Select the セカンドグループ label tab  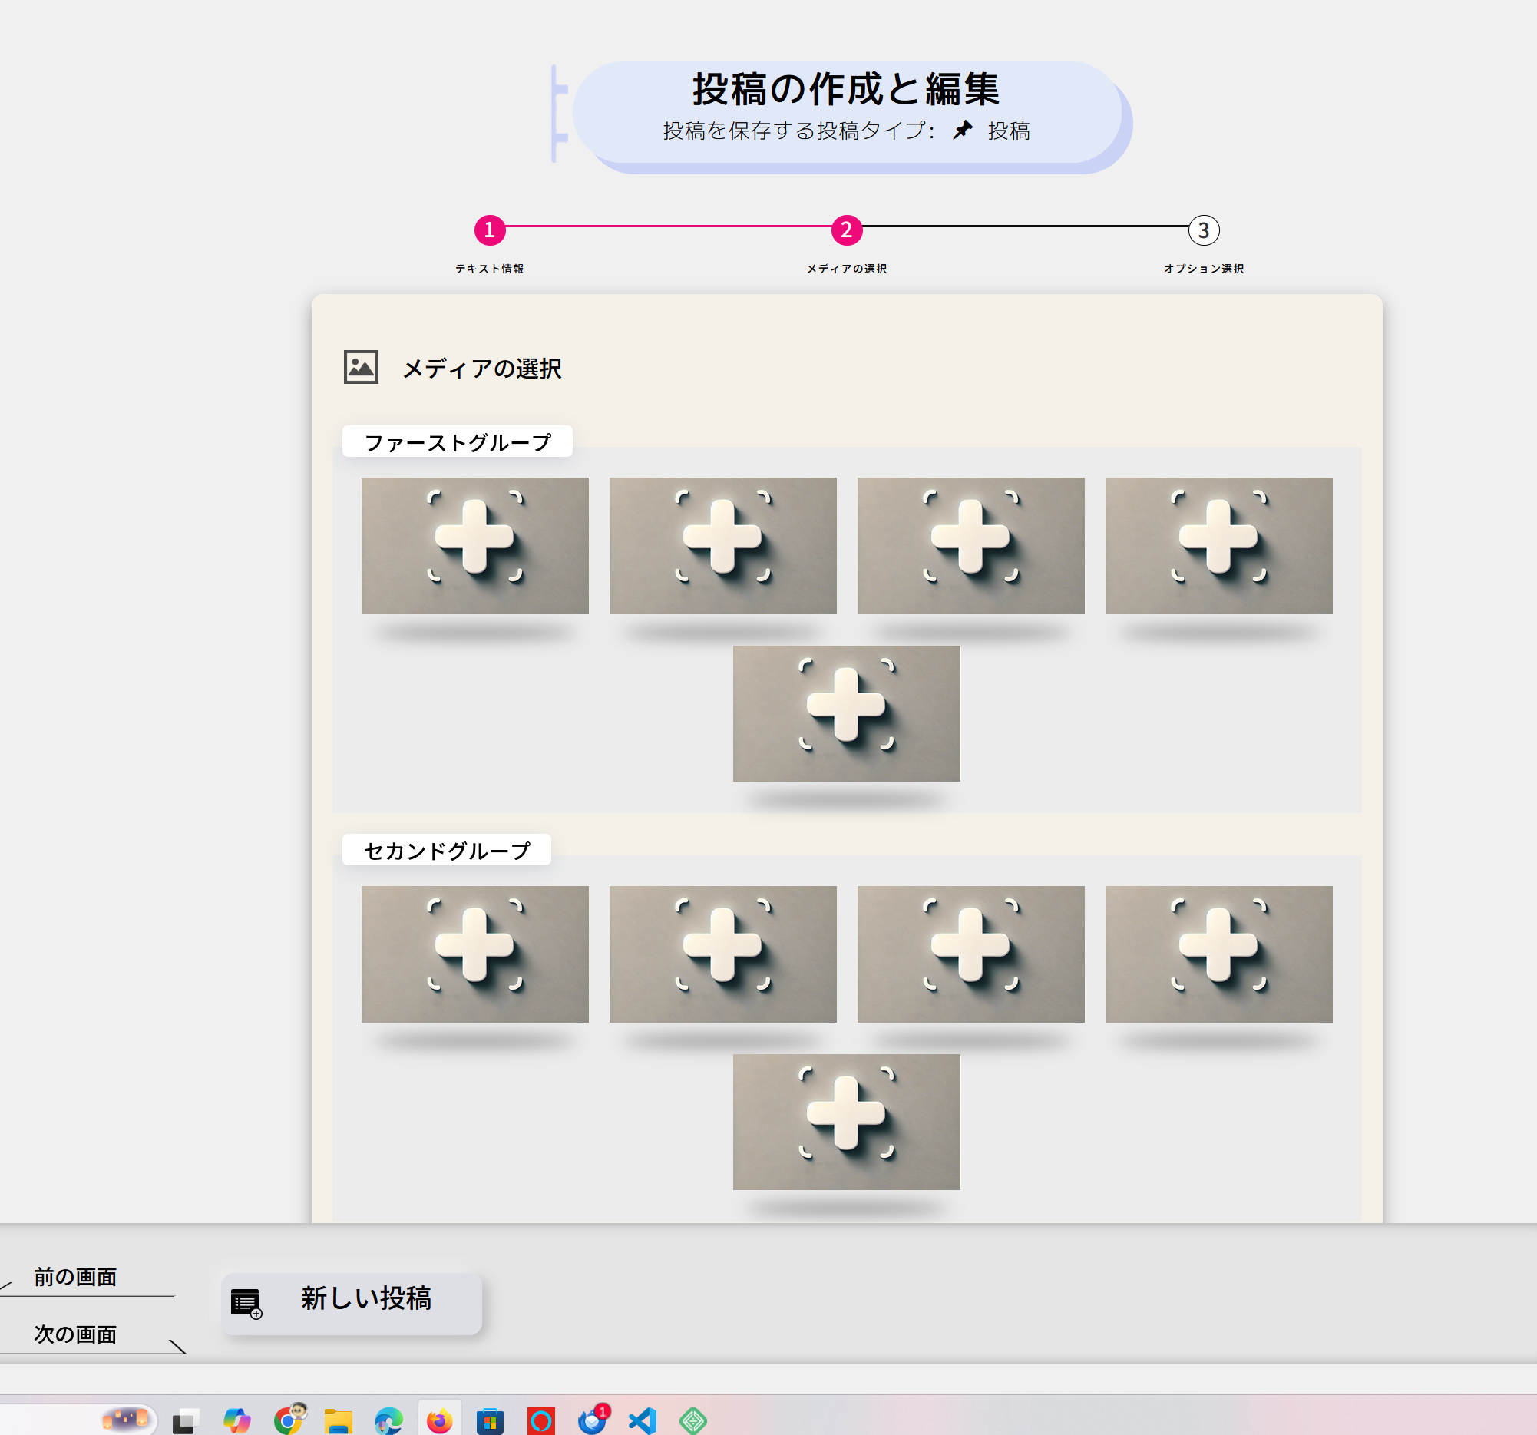tap(446, 851)
